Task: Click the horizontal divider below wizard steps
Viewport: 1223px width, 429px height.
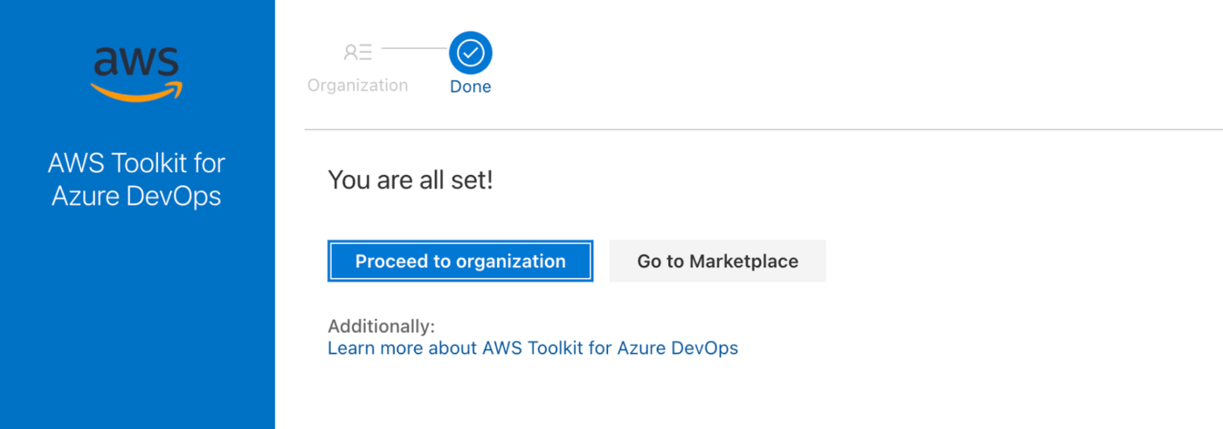Action: coord(764,129)
